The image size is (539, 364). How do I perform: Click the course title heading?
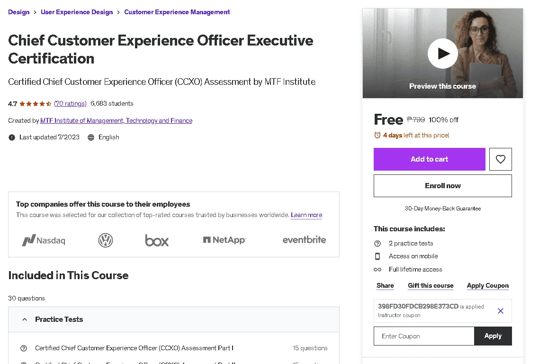point(161,49)
